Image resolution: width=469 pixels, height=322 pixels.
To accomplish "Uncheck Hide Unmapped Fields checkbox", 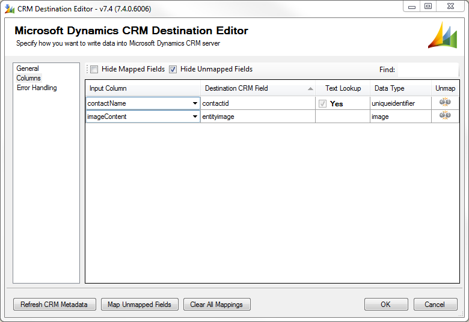I will (173, 69).
